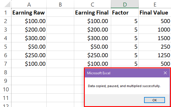Select Factor cell D6
Screen dimensions: 171x107
tap(125, 55)
